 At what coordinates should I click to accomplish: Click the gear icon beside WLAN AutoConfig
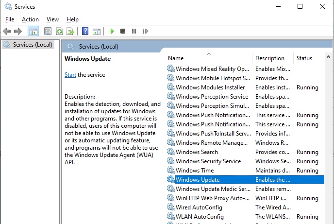(170, 216)
